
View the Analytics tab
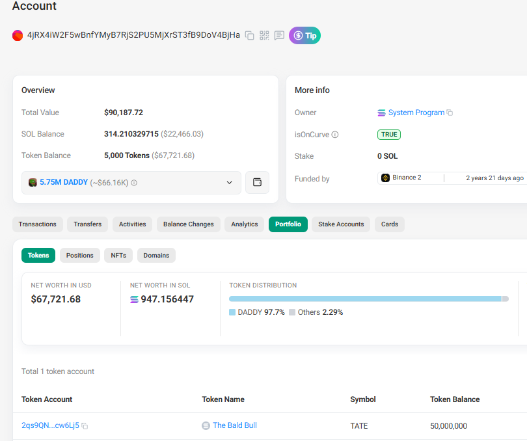245,224
